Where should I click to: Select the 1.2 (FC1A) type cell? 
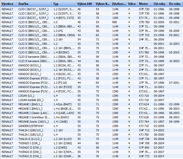[x=60, y=83]
